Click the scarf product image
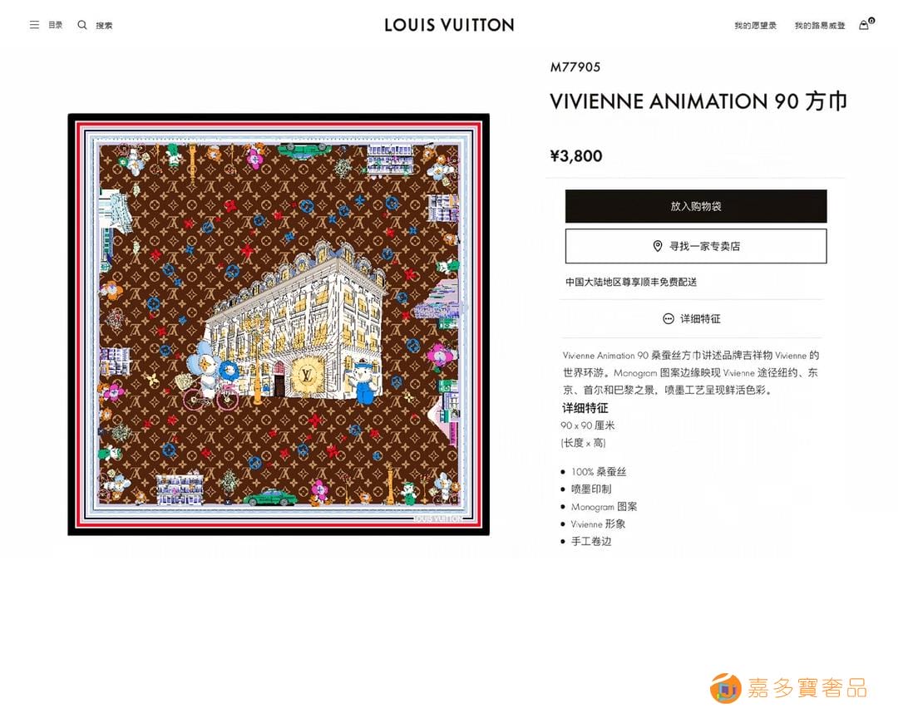 tap(279, 325)
